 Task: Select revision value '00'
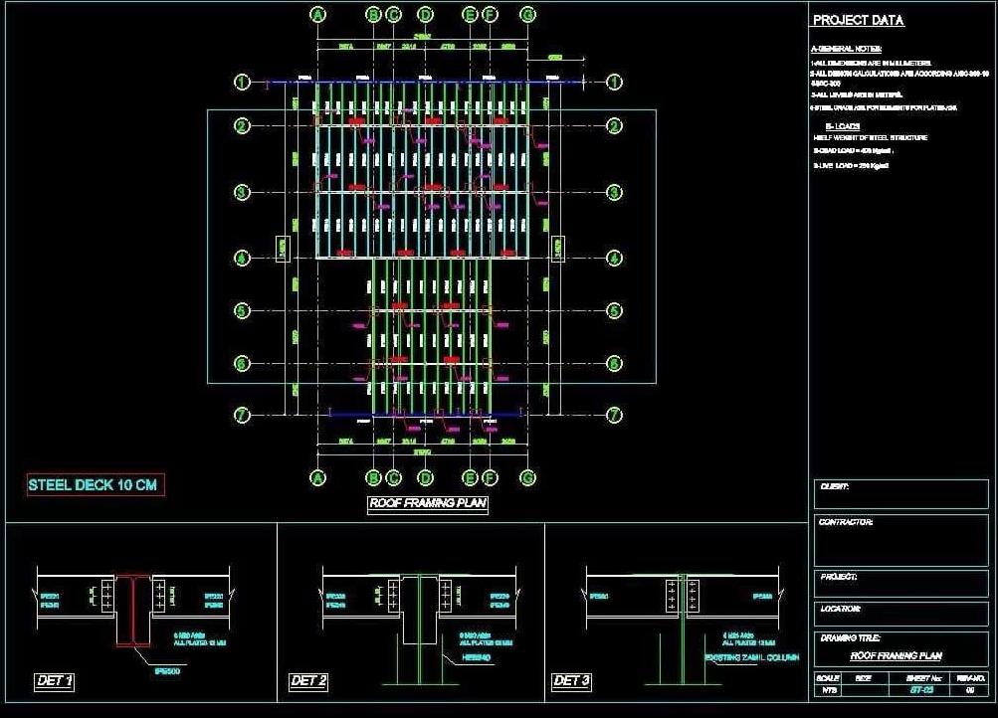970,690
